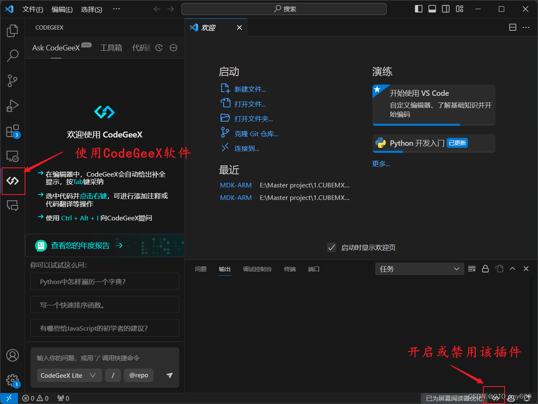538x404 pixels.
Task: Open customize layout icon
Action: tap(460, 9)
